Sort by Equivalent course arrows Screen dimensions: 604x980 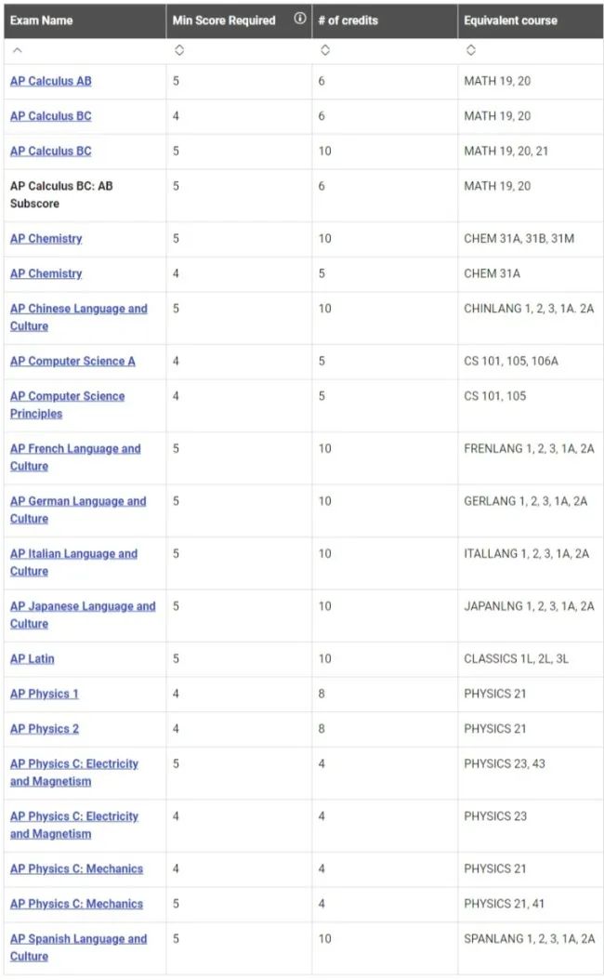click(471, 50)
